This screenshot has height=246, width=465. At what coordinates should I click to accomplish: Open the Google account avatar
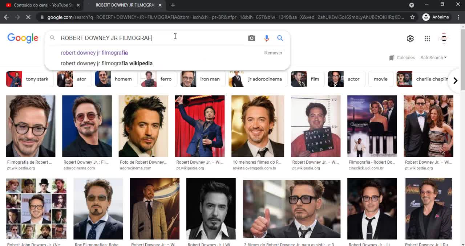(x=444, y=38)
